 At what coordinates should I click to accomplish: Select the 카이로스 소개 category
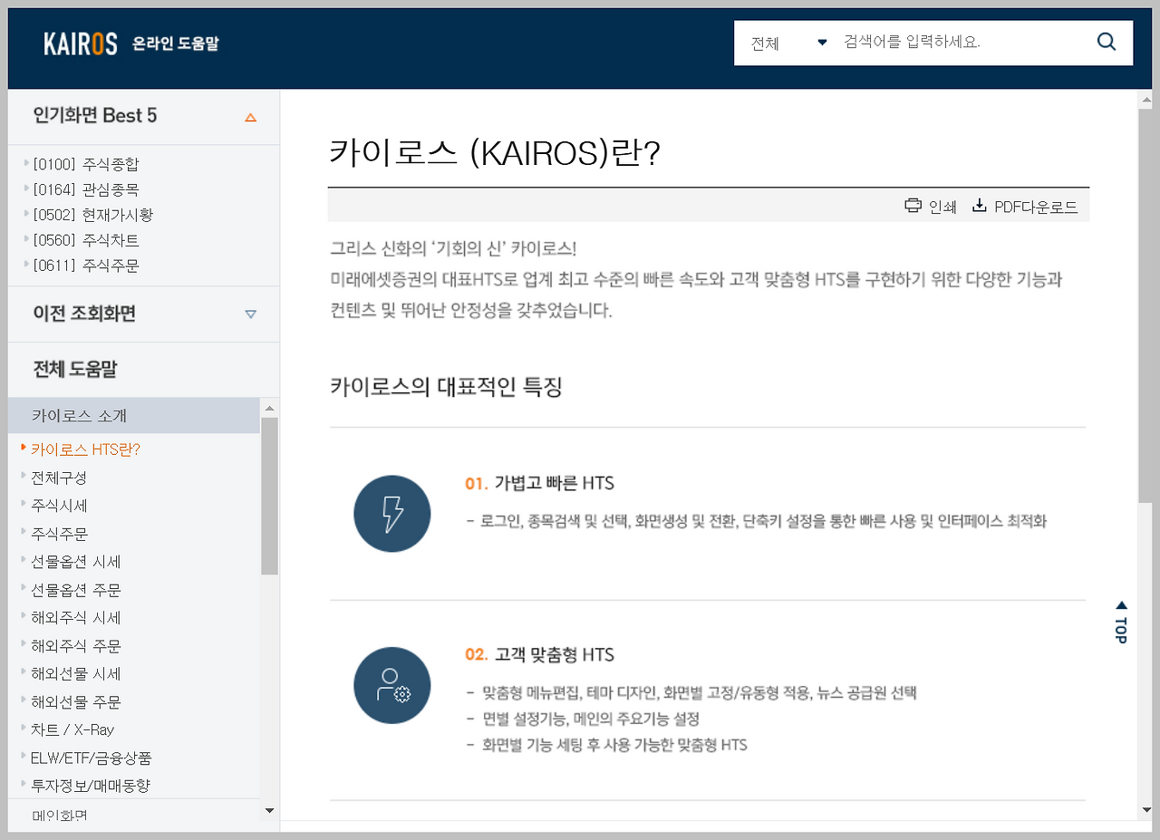click(134, 416)
